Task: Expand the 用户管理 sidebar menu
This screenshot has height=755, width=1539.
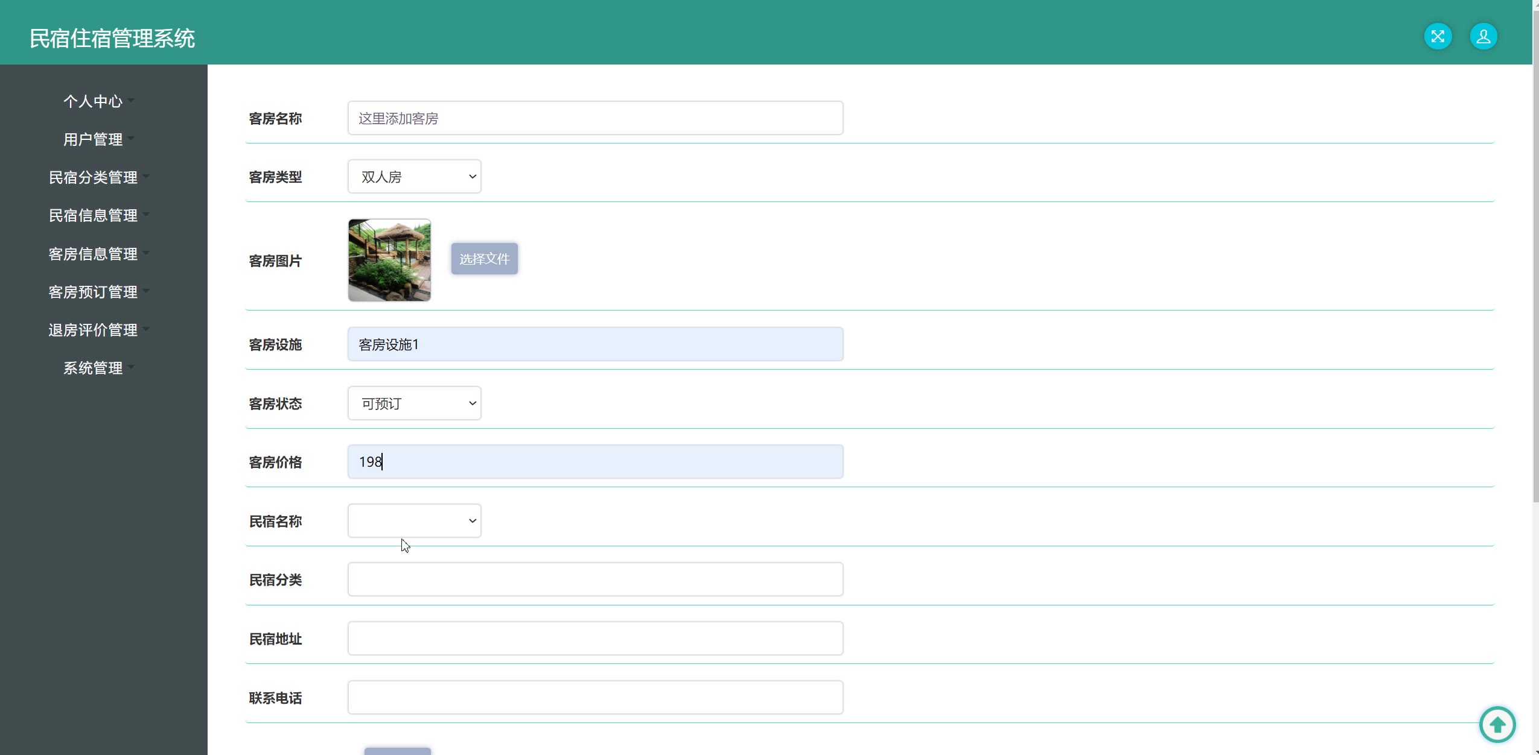Action: (x=94, y=139)
